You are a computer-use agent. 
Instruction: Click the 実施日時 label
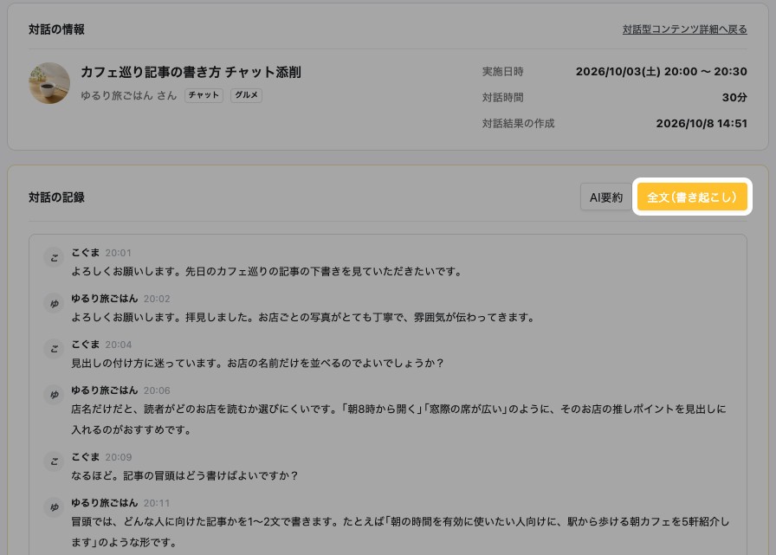point(503,72)
